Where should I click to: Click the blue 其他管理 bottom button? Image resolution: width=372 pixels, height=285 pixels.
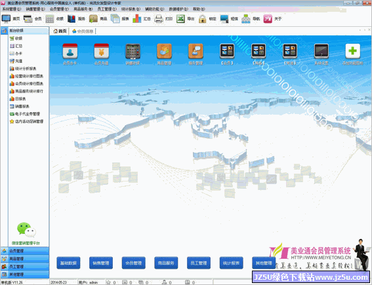(264, 263)
